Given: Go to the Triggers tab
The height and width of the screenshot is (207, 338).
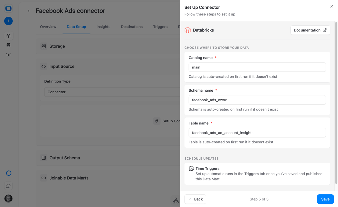Looking at the screenshot, I should (160, 27).
